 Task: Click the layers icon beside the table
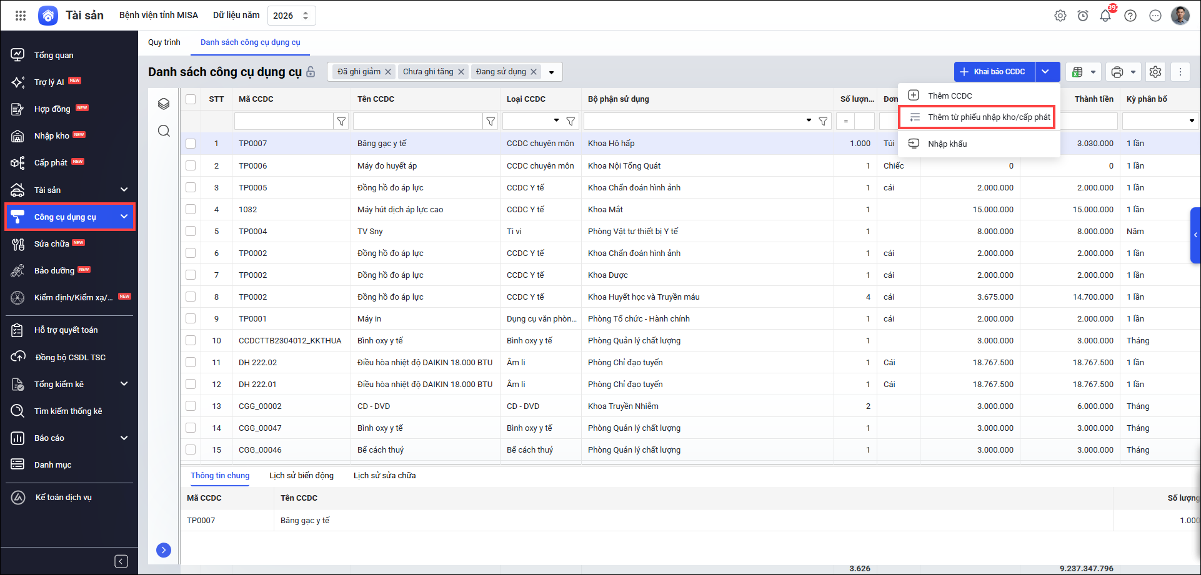click(164, 104)
